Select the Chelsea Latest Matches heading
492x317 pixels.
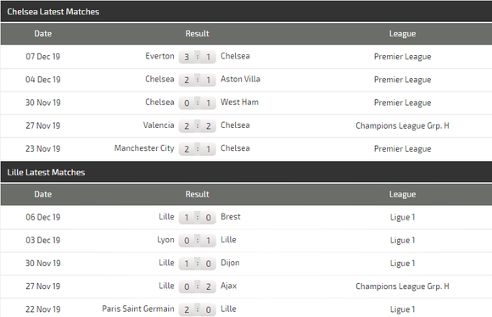[x=53, y=12]
